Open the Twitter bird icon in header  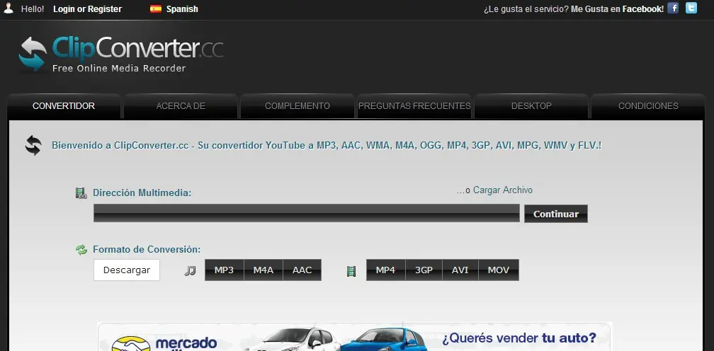[x=691, y=8]
